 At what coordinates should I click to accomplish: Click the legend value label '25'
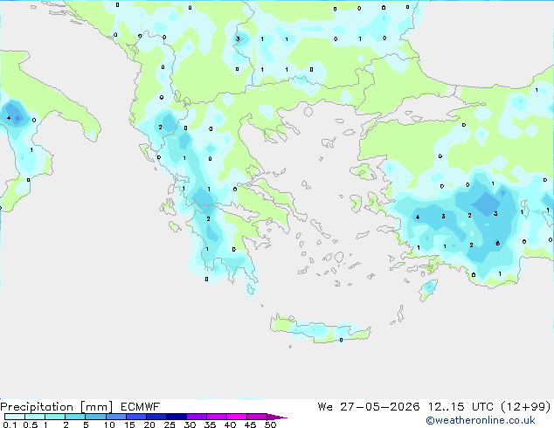[170, 425]
